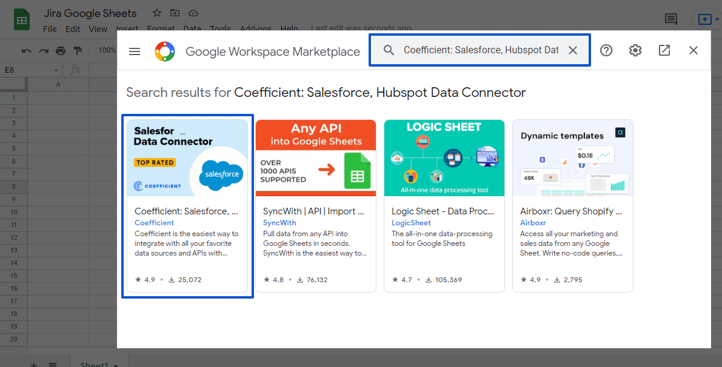Click the Airboxr: Query Shopify title

tap(571, 211)
